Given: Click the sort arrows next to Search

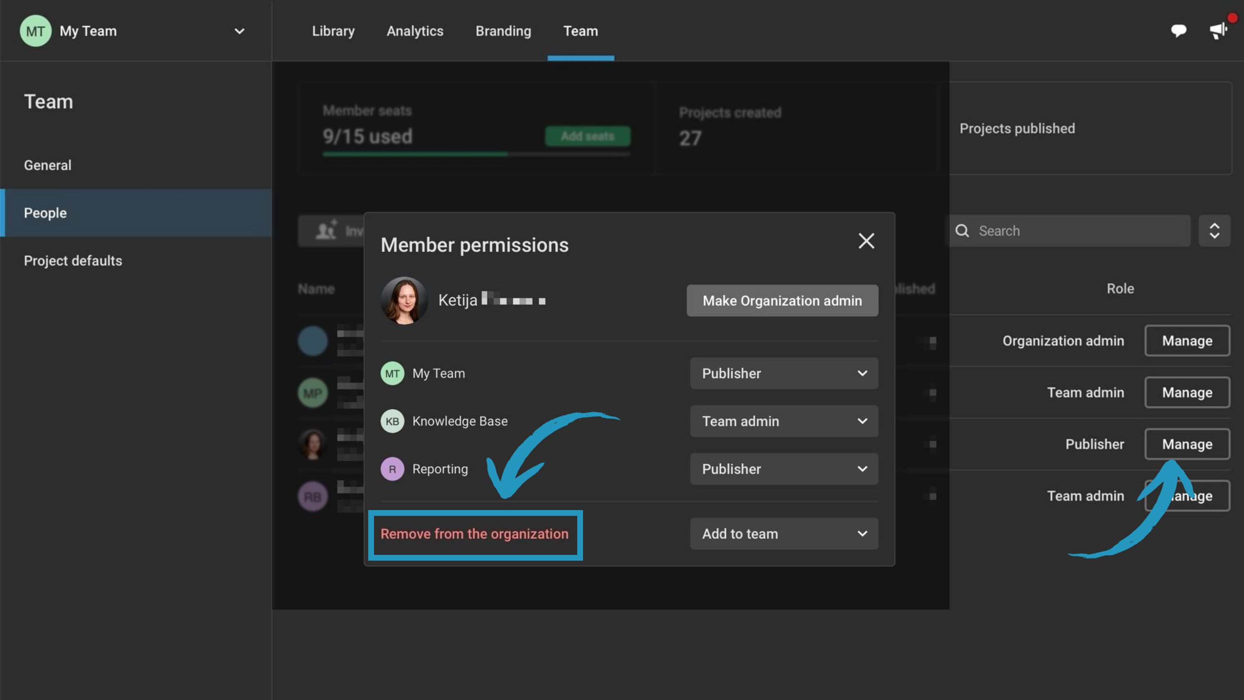Looking at the screenshot, I should [1214, 231].
